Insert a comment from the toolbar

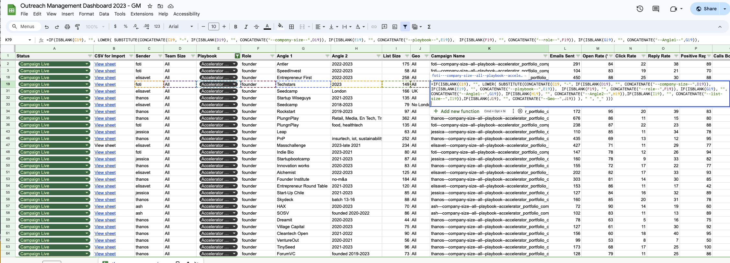coord(384,27)
